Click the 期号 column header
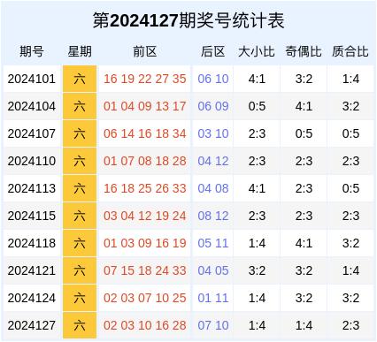 click(x=32, y=51)
